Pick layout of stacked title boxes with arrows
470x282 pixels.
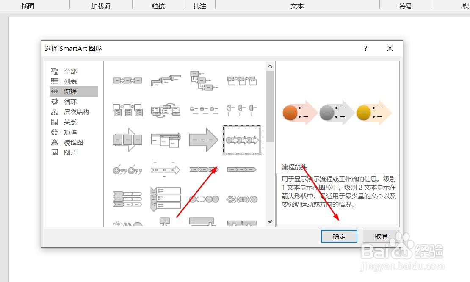[x=242, y=80]
